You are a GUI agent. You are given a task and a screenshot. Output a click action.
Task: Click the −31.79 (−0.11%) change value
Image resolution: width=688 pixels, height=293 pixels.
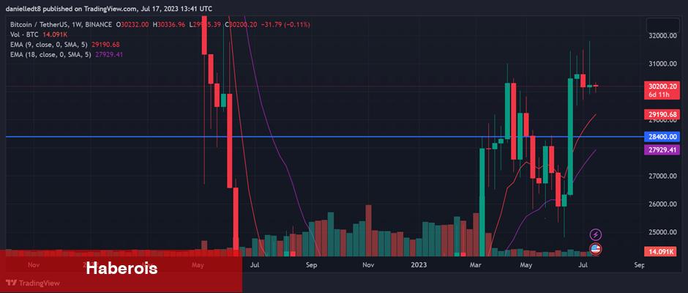(x=285, y=25)
